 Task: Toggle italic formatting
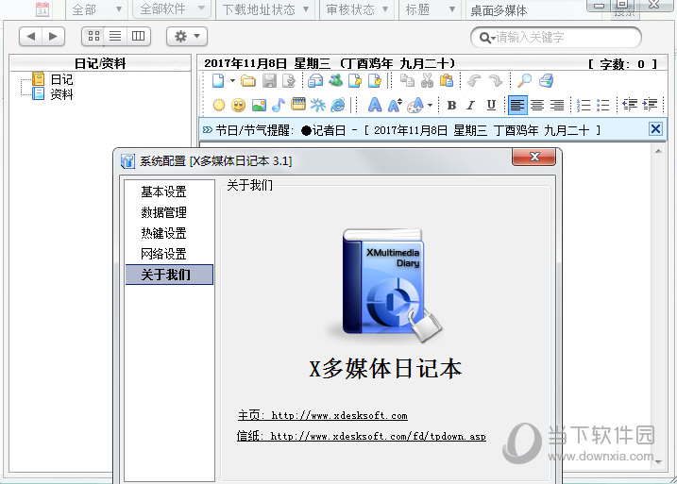click(470, 105)
